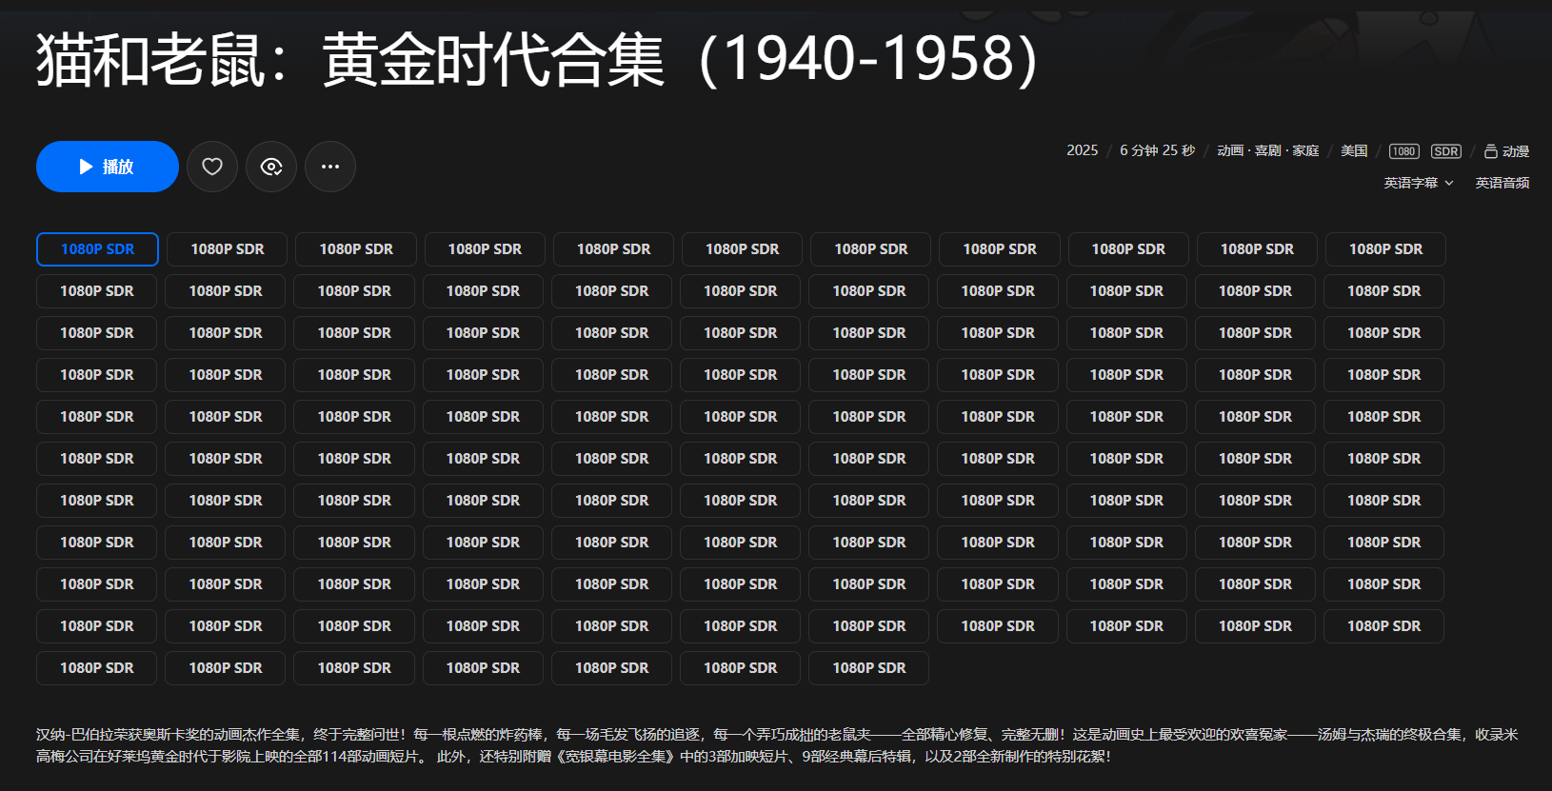Click the 美国 country tag
The height and width of the screenshot is (791, 1552).
coord(1354,151)
